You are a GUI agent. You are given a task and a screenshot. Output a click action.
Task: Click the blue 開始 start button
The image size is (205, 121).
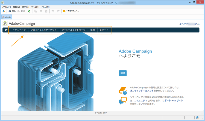[x=123, y=73]
